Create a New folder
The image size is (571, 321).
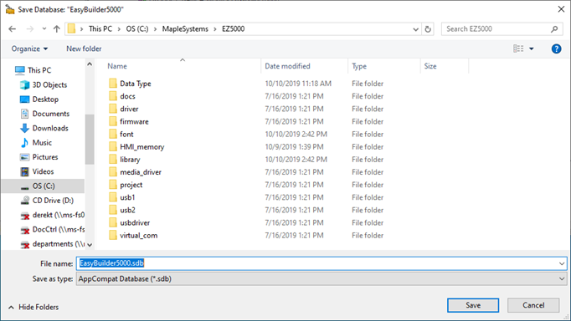point(84,48)
